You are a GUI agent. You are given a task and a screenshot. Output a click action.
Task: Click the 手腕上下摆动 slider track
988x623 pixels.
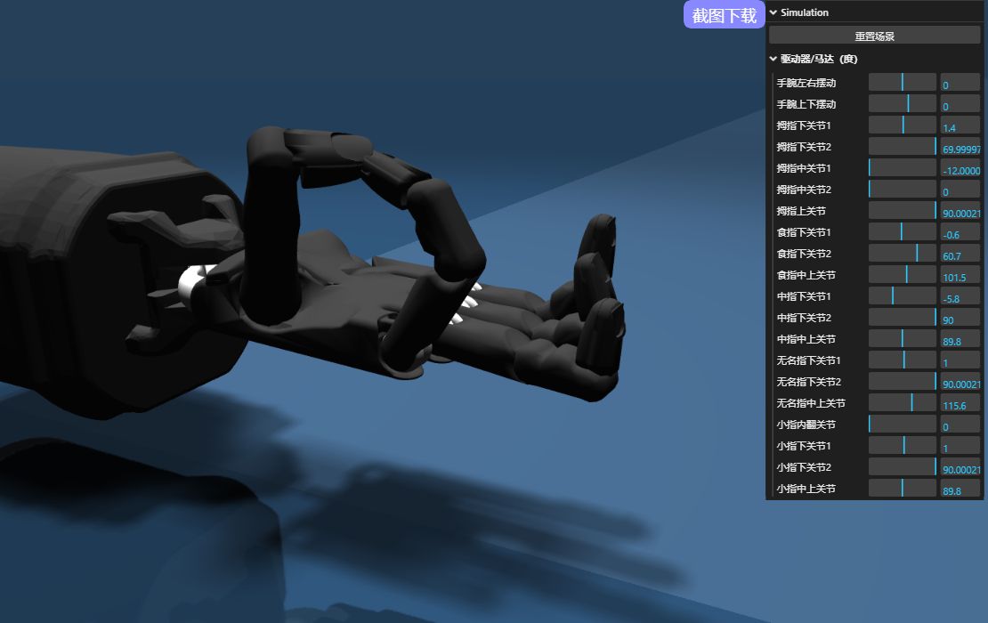point(902,104)
